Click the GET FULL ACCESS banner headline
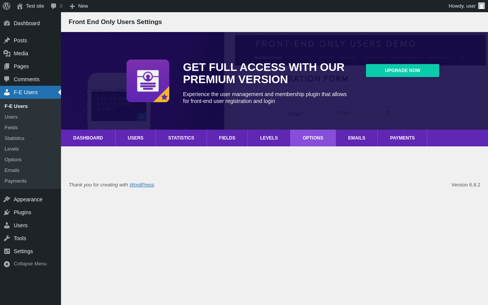The height and width of the screenshot is (305, 488). [264, 73]
